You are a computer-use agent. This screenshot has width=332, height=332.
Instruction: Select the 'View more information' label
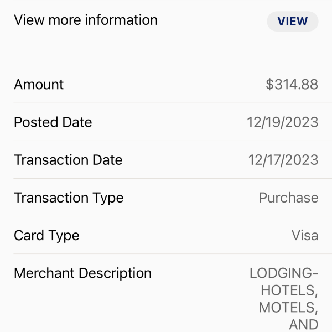click(x=86, y=20)
